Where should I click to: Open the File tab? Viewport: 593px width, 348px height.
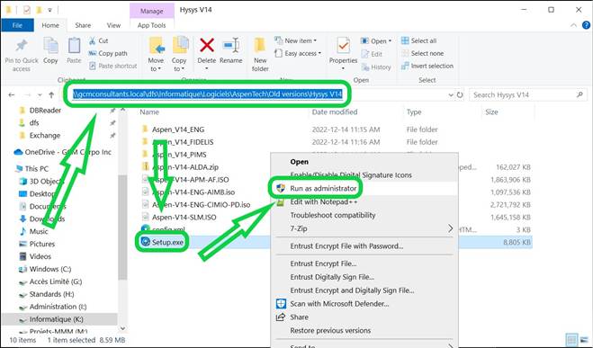click(17, 25)
